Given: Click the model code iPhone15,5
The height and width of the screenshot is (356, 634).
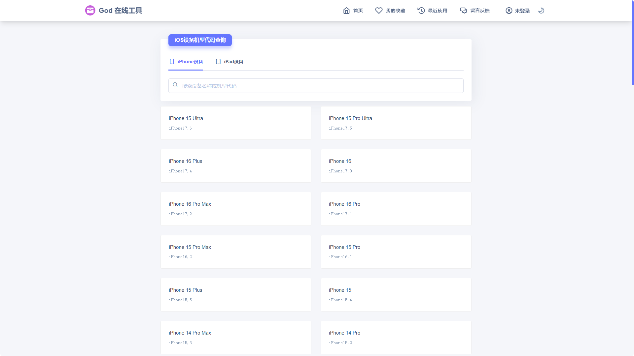Looking at the screenshot, I should [x=180, y=300].
